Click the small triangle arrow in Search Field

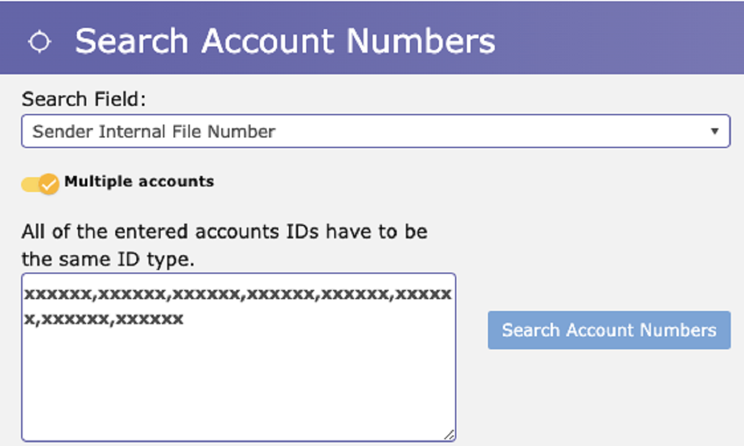point(715,131)
